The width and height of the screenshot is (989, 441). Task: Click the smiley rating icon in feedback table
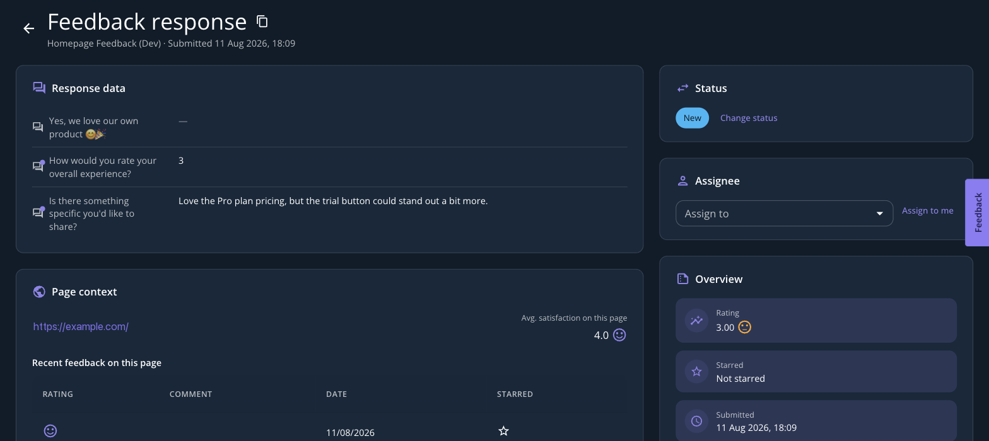[50, 431]
